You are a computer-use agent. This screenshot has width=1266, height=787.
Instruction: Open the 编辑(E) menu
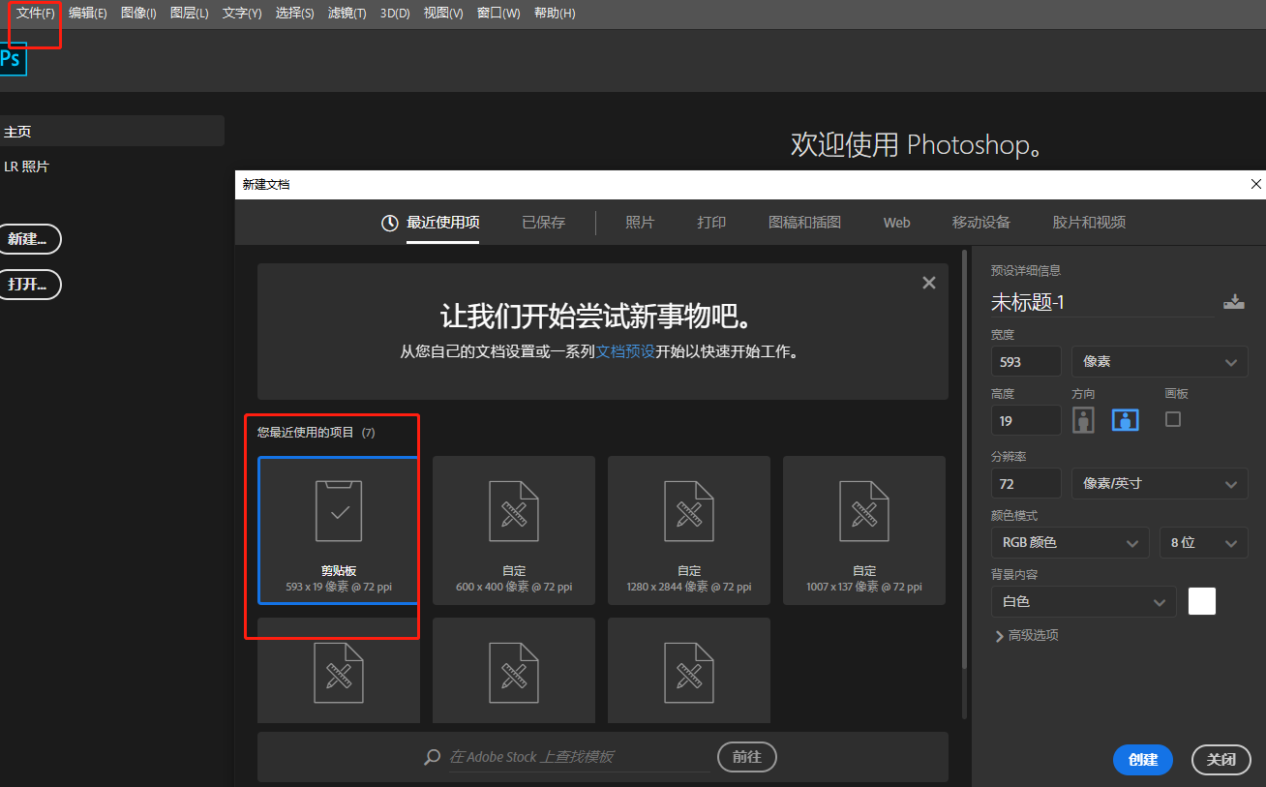(x=88, y=14)
